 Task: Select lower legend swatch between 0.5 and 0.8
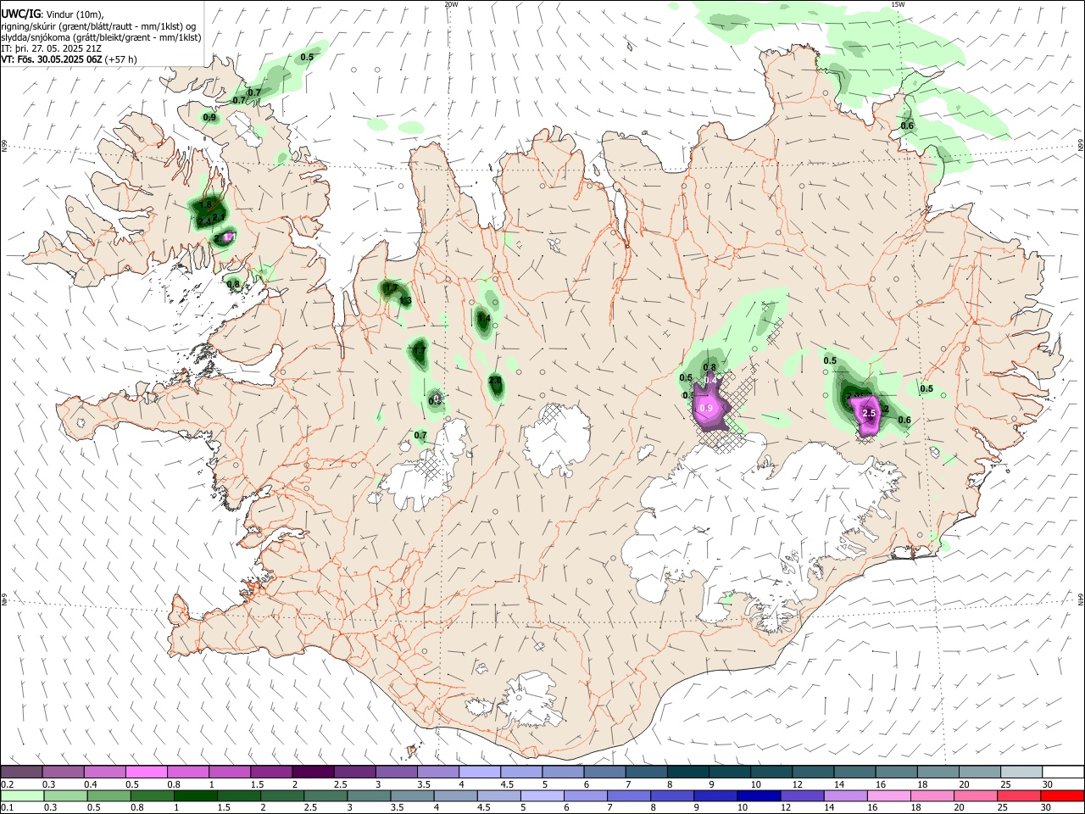[108, 795]
